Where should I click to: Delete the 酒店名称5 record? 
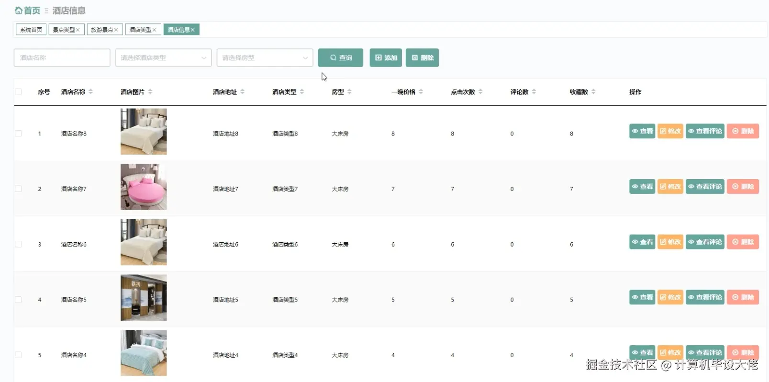click(743, 297)
